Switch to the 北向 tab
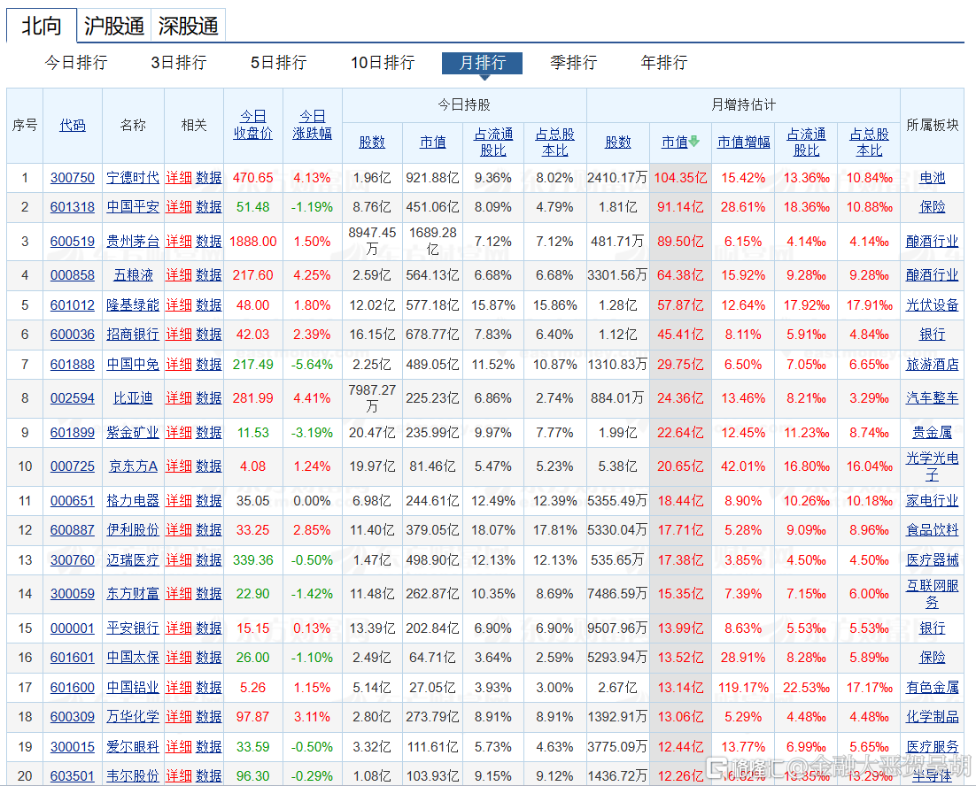This screenshot has width=976, height=786. [x=42, y=27]
